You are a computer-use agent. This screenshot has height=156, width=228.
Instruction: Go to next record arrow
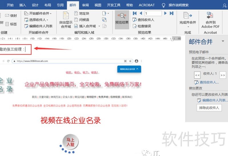pyautogui.click(x=165, y=13)
